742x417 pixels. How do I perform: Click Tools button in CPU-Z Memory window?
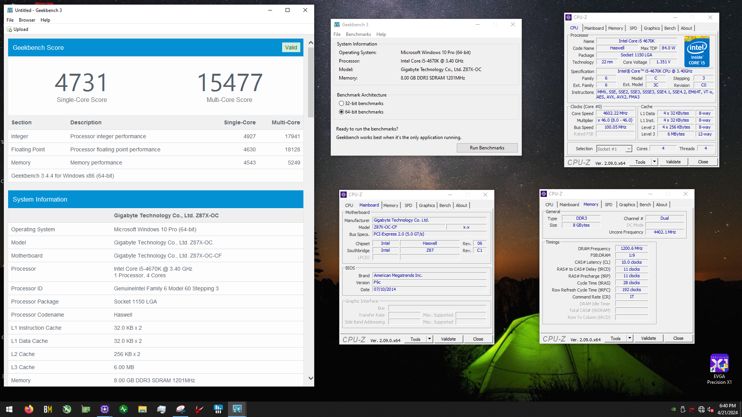pos(616,339)
